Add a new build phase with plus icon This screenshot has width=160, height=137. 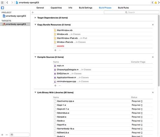click(x=33, y=13)
